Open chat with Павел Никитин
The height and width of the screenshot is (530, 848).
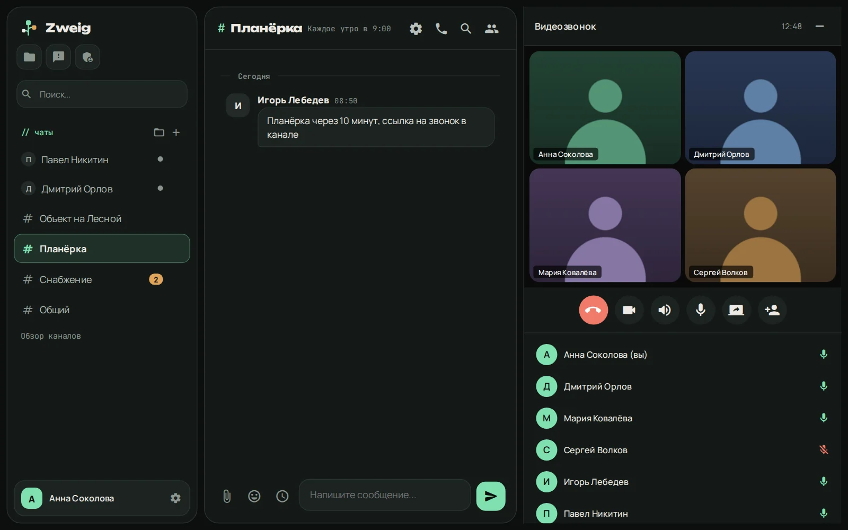tap(102, 160)
